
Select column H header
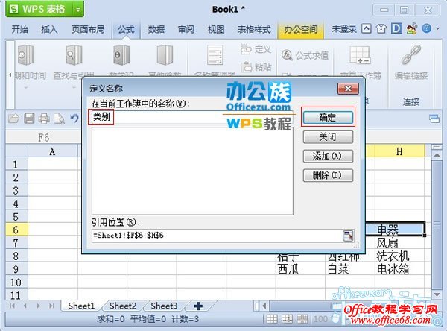399,151
